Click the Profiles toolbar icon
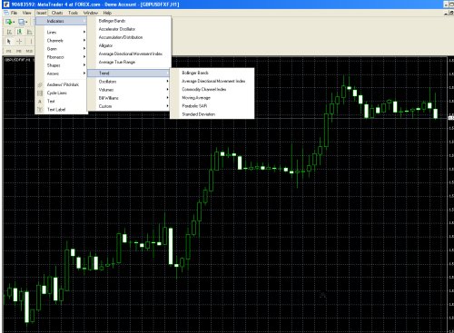Screen dimensions: 454x333 point(21,22)
